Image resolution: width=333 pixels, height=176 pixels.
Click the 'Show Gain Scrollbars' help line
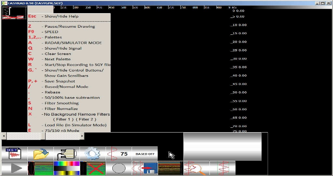[66, 76]
